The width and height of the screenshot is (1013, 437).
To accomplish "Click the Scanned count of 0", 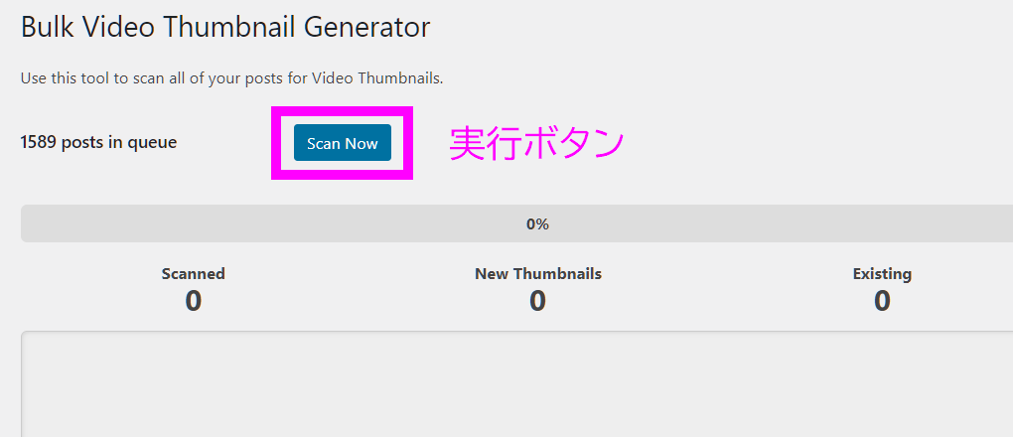I will [194, 300].
